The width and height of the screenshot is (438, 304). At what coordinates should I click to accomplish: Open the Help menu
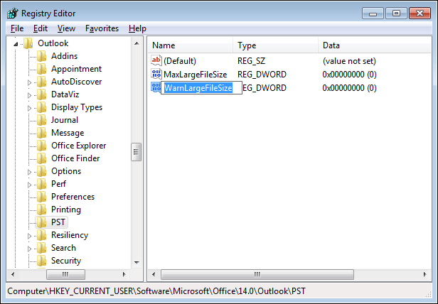coord(137,28)
